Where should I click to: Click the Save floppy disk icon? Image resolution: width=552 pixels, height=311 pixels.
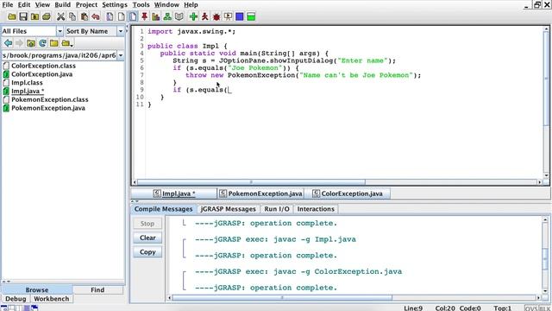point(23,16)
